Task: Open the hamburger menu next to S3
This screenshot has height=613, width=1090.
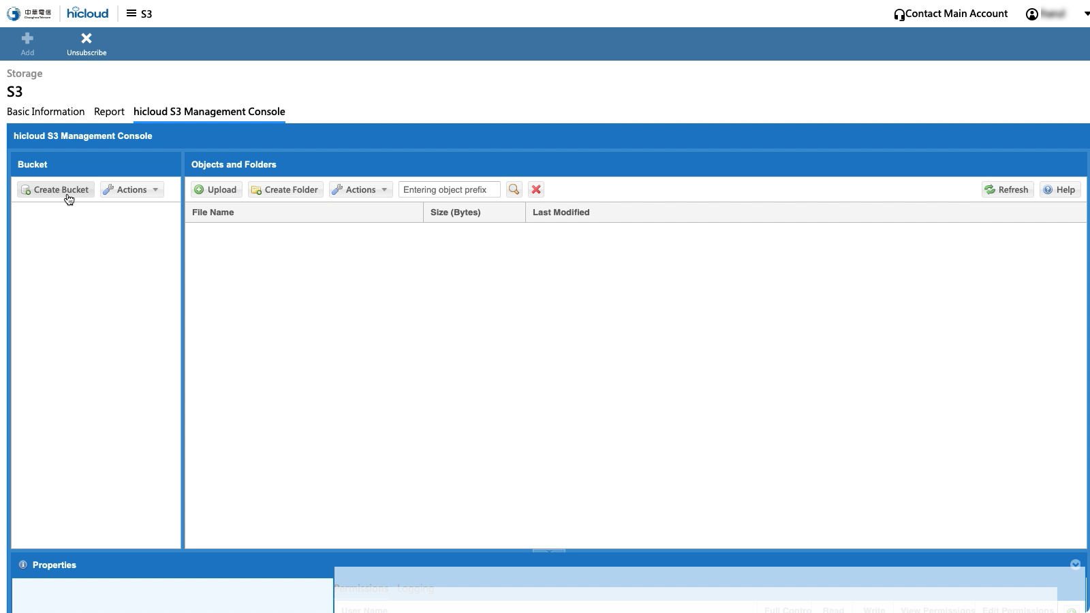Action: (x=131, y=14)
